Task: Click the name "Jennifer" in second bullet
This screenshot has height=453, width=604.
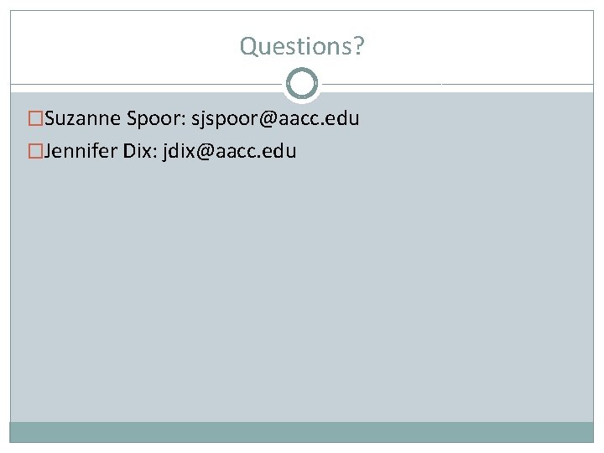Action: point(79,152)
